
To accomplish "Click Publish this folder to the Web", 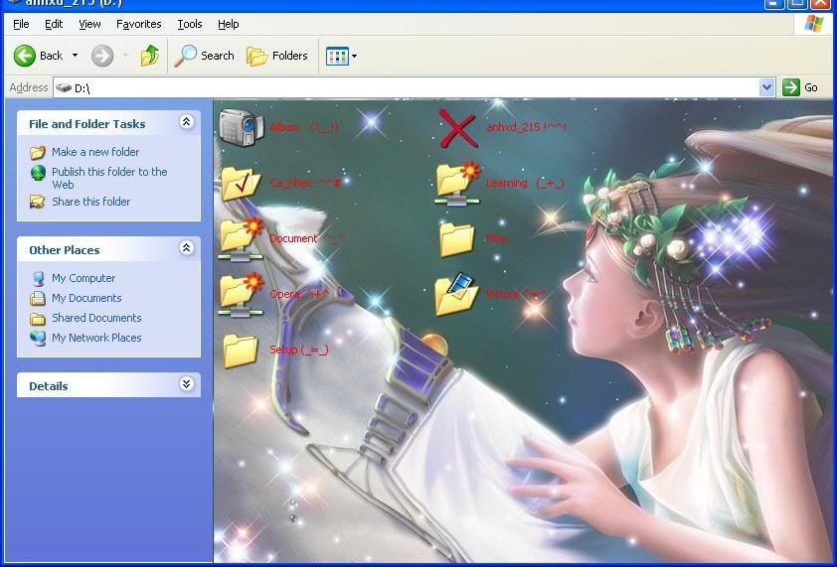I will pyautogui.click(x=109, y=178).
